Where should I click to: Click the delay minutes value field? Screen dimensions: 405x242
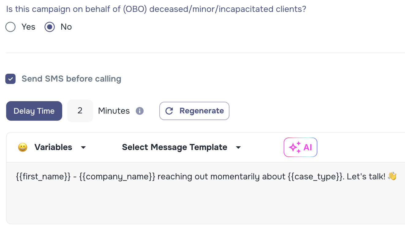click(80, 111)
